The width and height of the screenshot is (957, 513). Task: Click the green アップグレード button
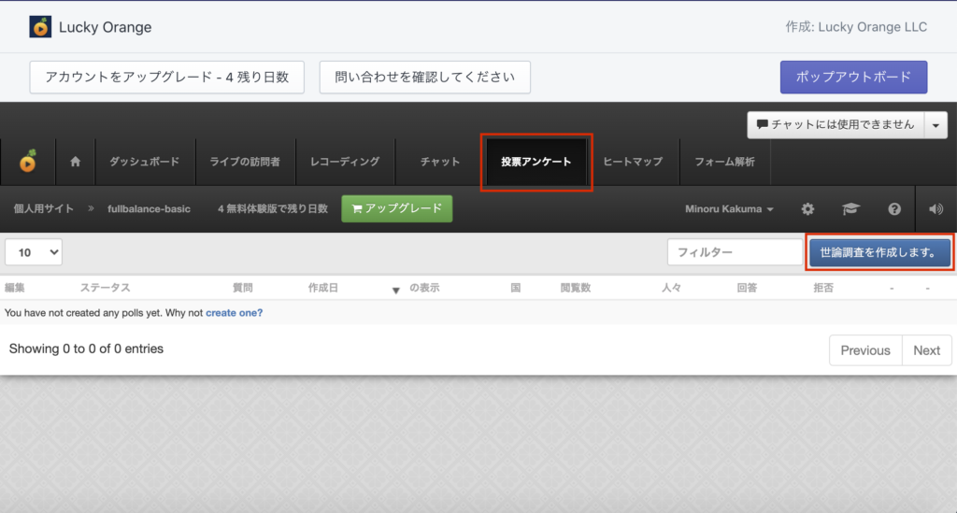tap(396, 208)
